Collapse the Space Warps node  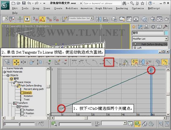[x=11, y=82]
